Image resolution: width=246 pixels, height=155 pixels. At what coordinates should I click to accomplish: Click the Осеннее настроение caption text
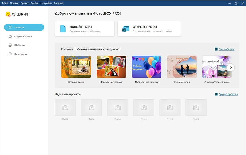pos(111,82)
